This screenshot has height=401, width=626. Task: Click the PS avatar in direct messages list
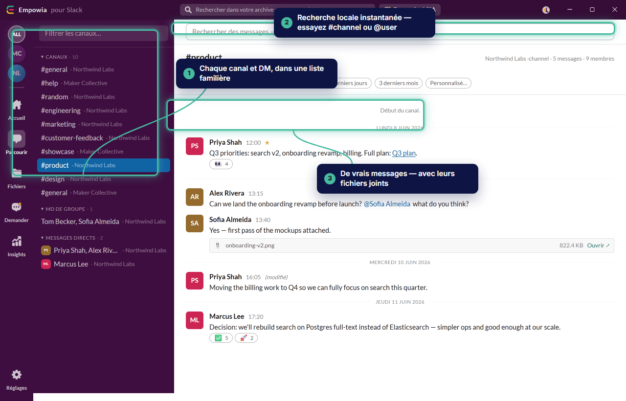[x=46, y=250]
